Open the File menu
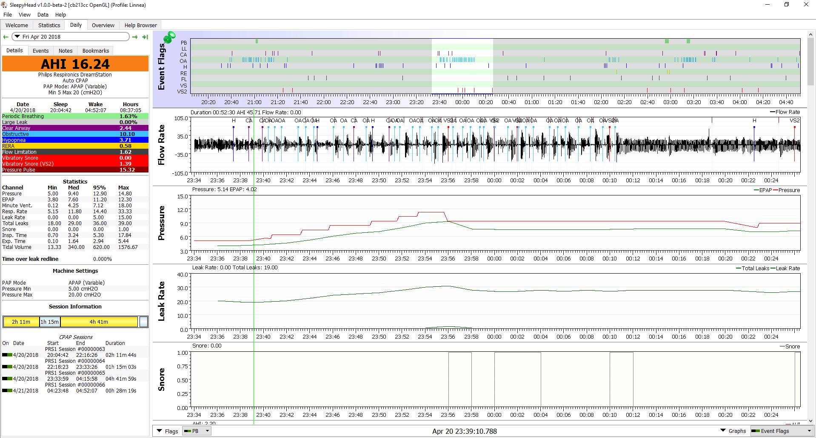This screenshot has width=816, height=438. pos(8,14)
